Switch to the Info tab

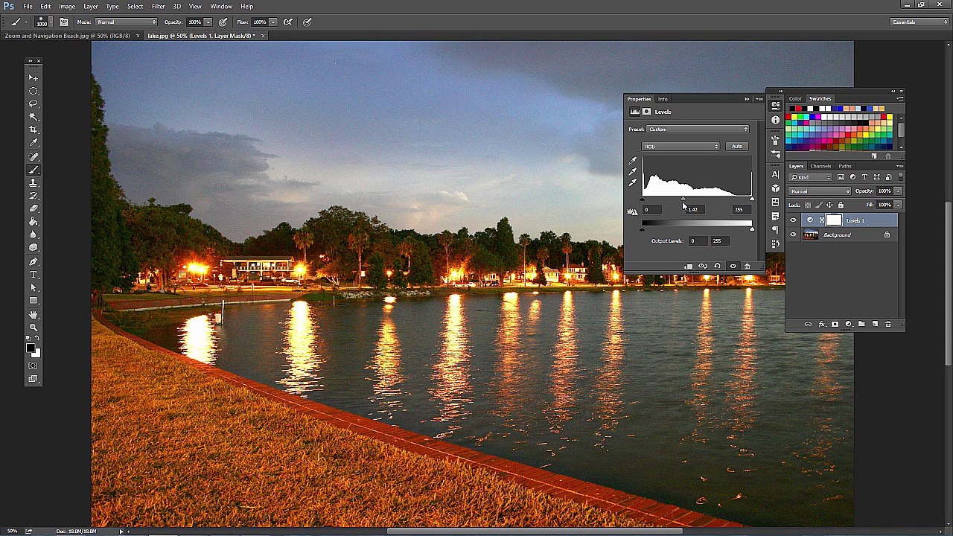(x=662, y=99)
